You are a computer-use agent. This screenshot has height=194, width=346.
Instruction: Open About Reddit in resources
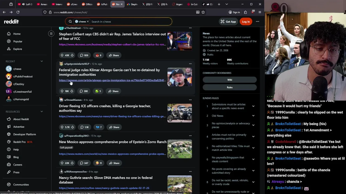pyautogui.click(x=21, y=119)
